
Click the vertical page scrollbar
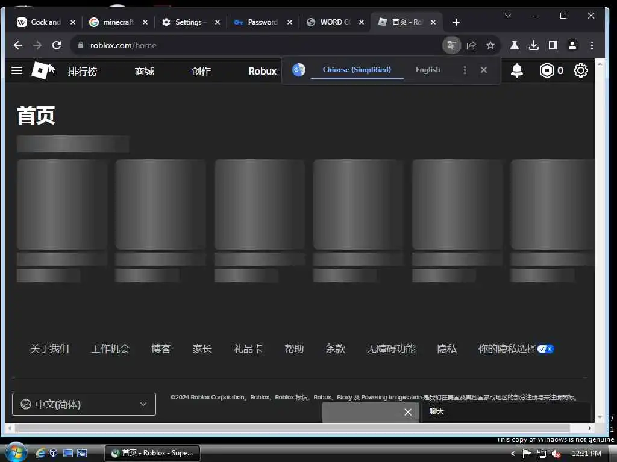click(600, 239)
